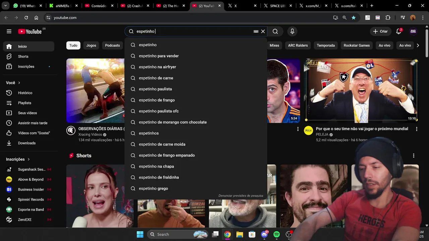
Task: Open Shorts in the sidebar
Action: 28,57
